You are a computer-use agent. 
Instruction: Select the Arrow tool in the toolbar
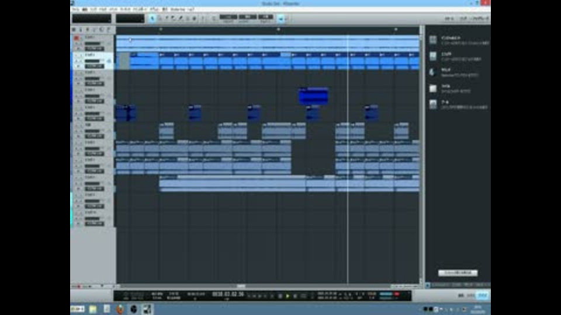pos(153,18)
